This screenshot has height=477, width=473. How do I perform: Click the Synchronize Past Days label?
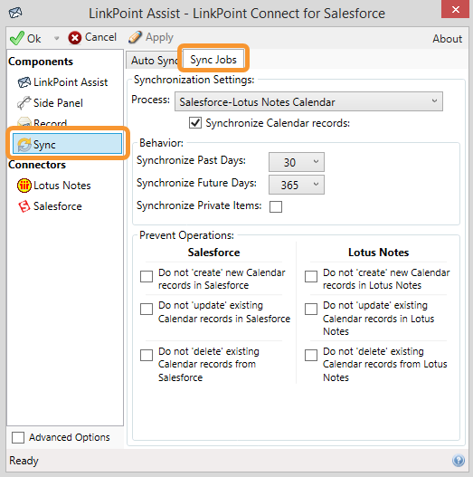tap(191, 160)
